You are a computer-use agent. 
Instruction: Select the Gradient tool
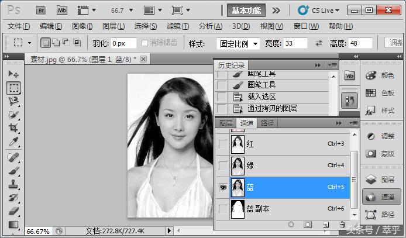[x=13, y=225]
